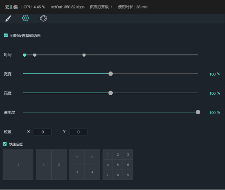225x190 pixels.
Task: Pick cell 1 in nine-cell grid
Action: click(108, 155)
